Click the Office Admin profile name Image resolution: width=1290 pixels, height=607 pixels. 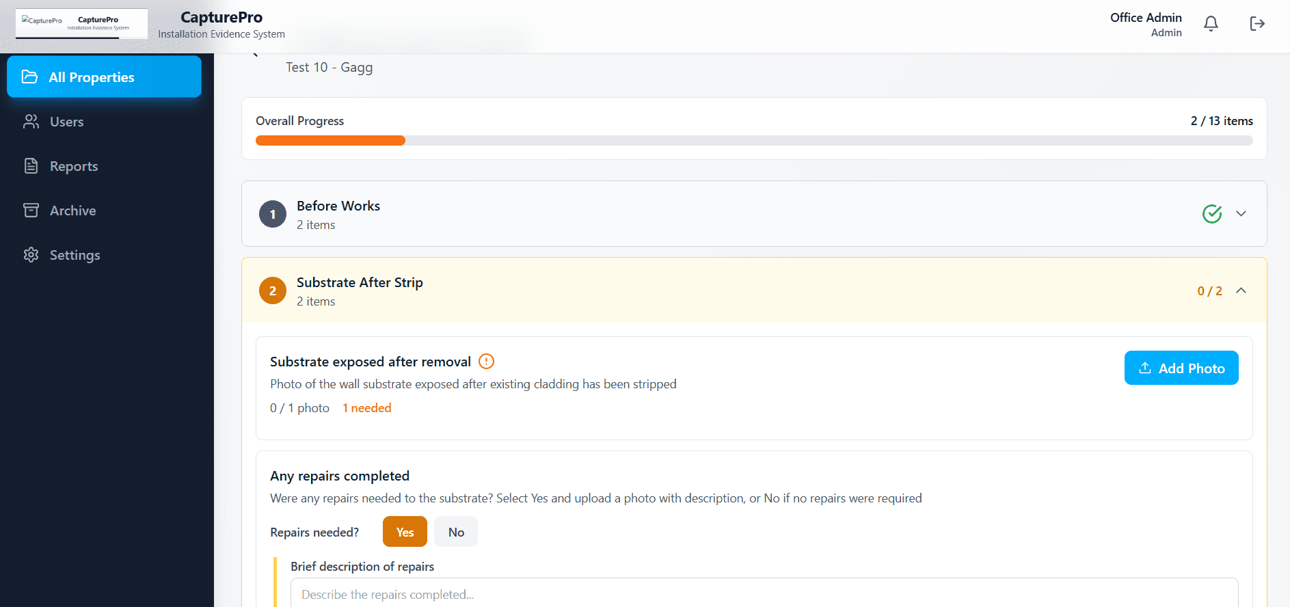coord(1145,18)
